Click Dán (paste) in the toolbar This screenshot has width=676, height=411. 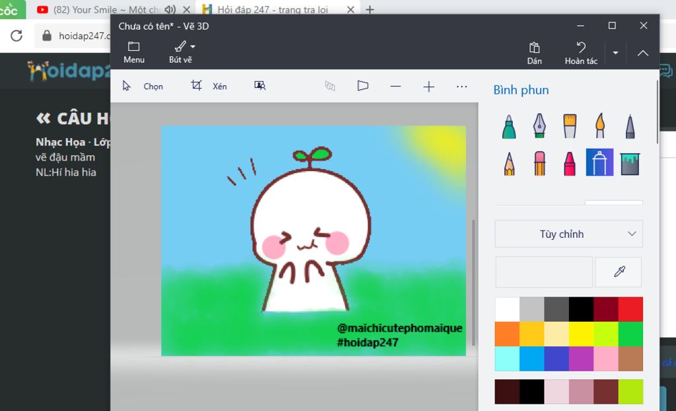coord(534,53)
